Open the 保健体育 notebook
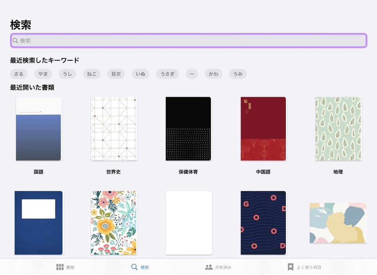Viewport: 377px width, 275px height. click(189, 129)
